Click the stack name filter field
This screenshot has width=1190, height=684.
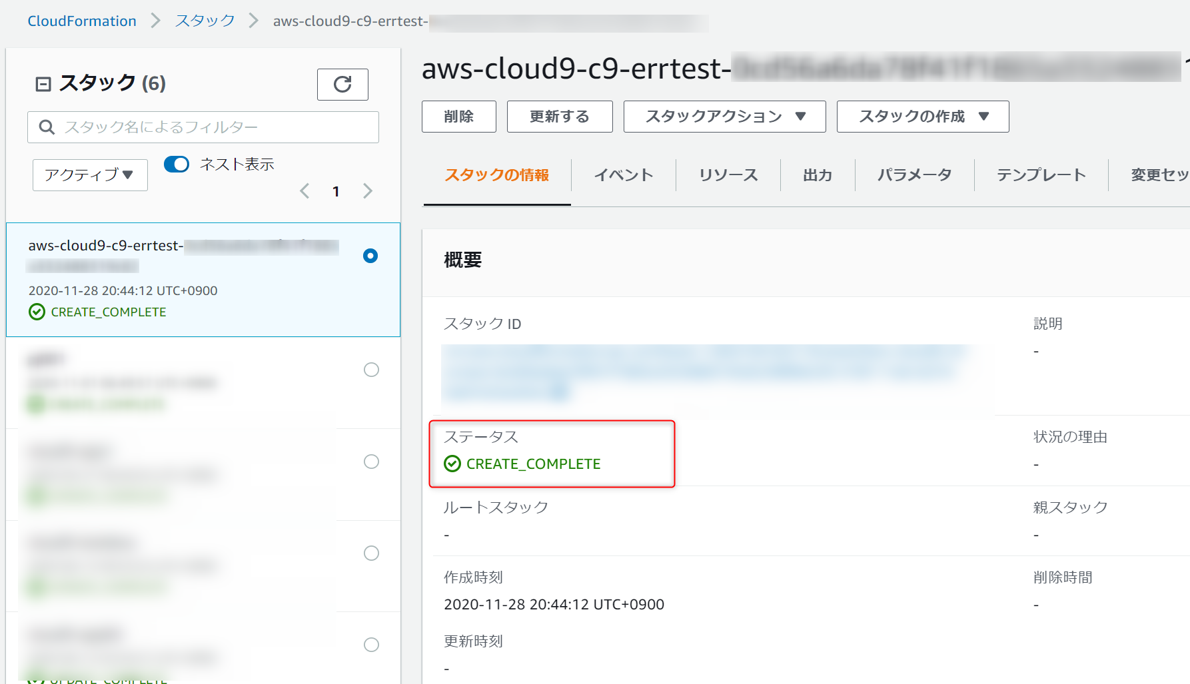tap(203, 127)
